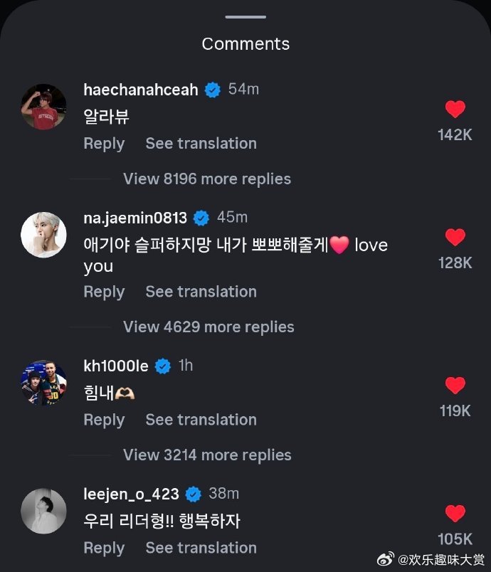Viewport: 491px width, 572px height.
Task: Expand View 8196 more replies
Action: point(207,179)
